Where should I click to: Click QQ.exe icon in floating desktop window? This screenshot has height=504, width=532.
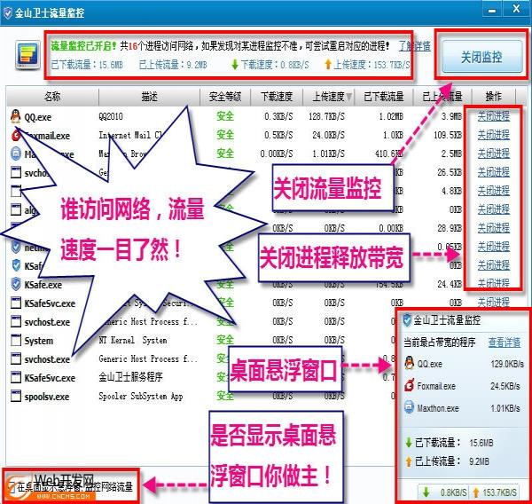[x=408, y=364]
